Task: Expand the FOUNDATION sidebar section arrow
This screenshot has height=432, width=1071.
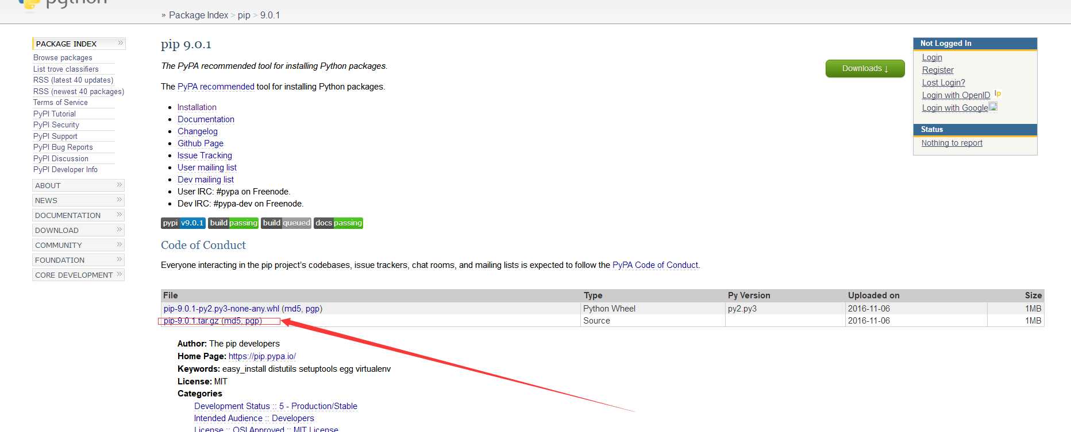Action: (120, 259)
